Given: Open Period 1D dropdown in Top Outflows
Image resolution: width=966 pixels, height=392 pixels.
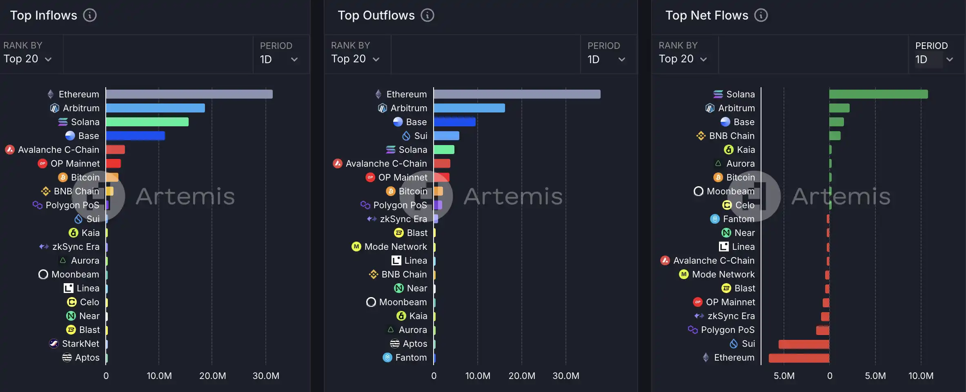Looking at the screenshot, I should (x=606, y=59).
